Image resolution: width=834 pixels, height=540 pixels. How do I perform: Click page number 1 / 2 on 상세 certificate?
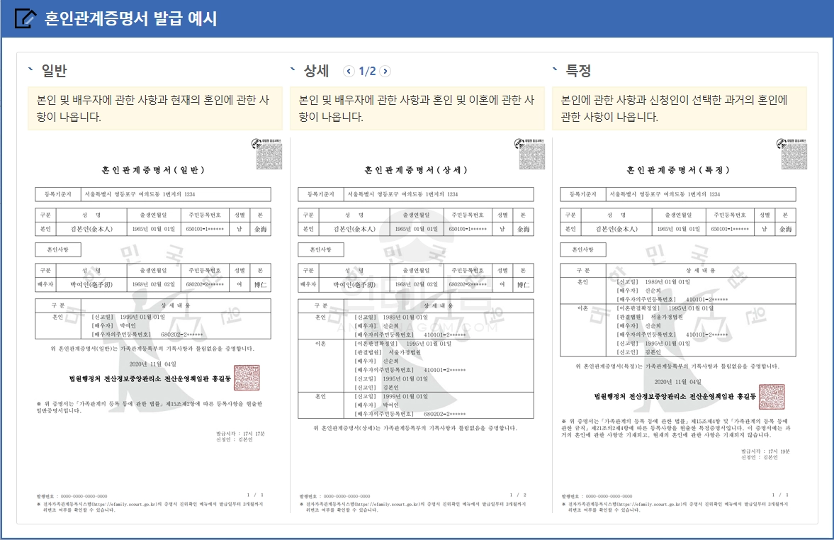click(518, 495)
